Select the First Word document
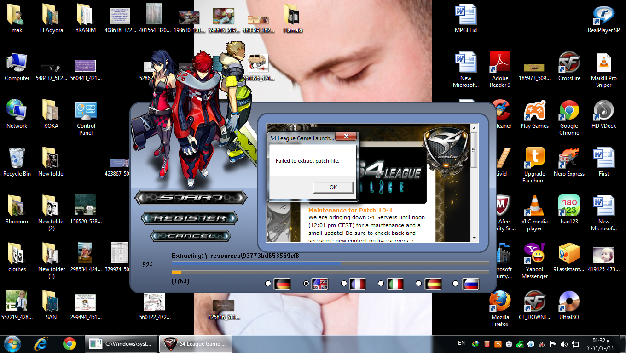 tap(603, 162)
